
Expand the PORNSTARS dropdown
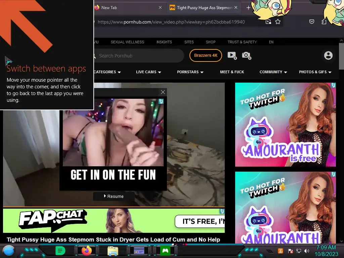[x=190, y=72]
